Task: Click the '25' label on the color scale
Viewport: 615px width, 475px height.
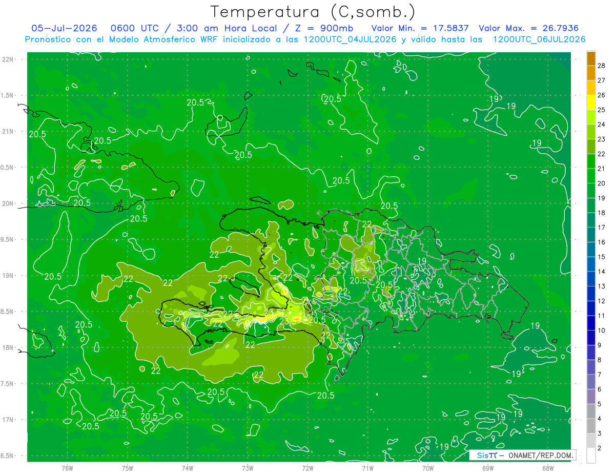Action: pos(602,110)
